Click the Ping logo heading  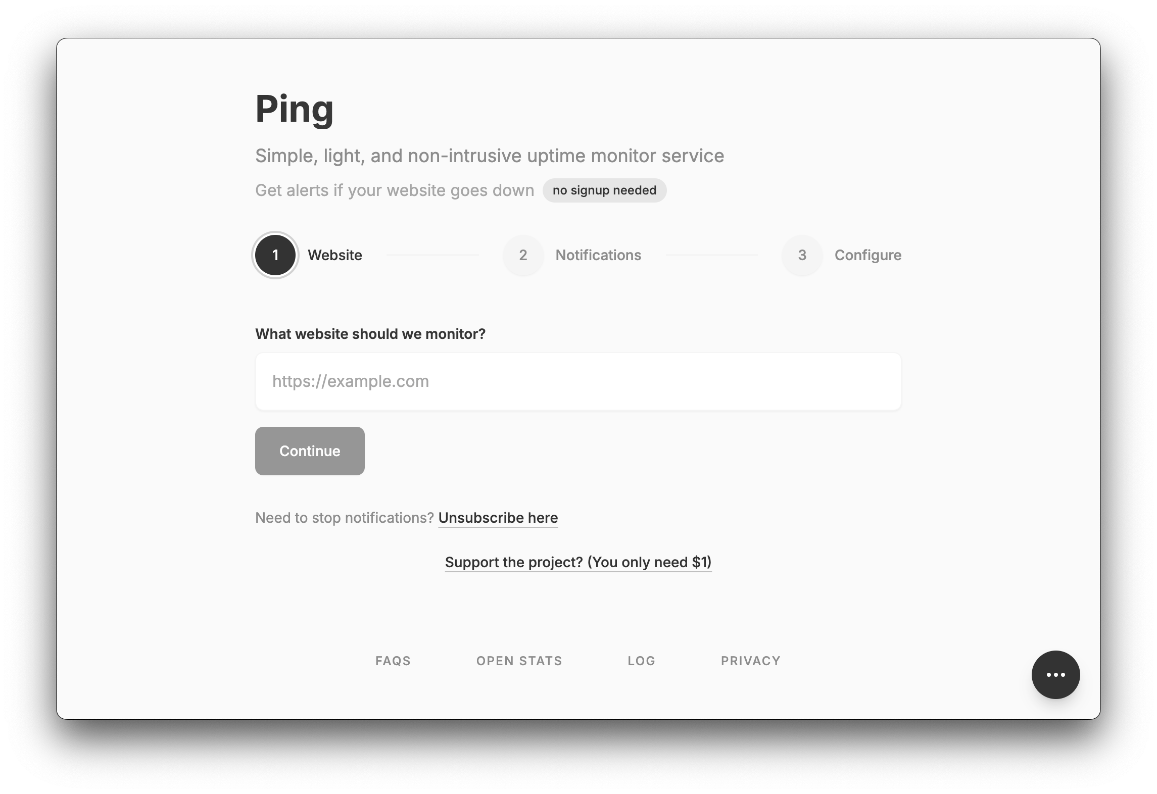click(x=294, y=109)
